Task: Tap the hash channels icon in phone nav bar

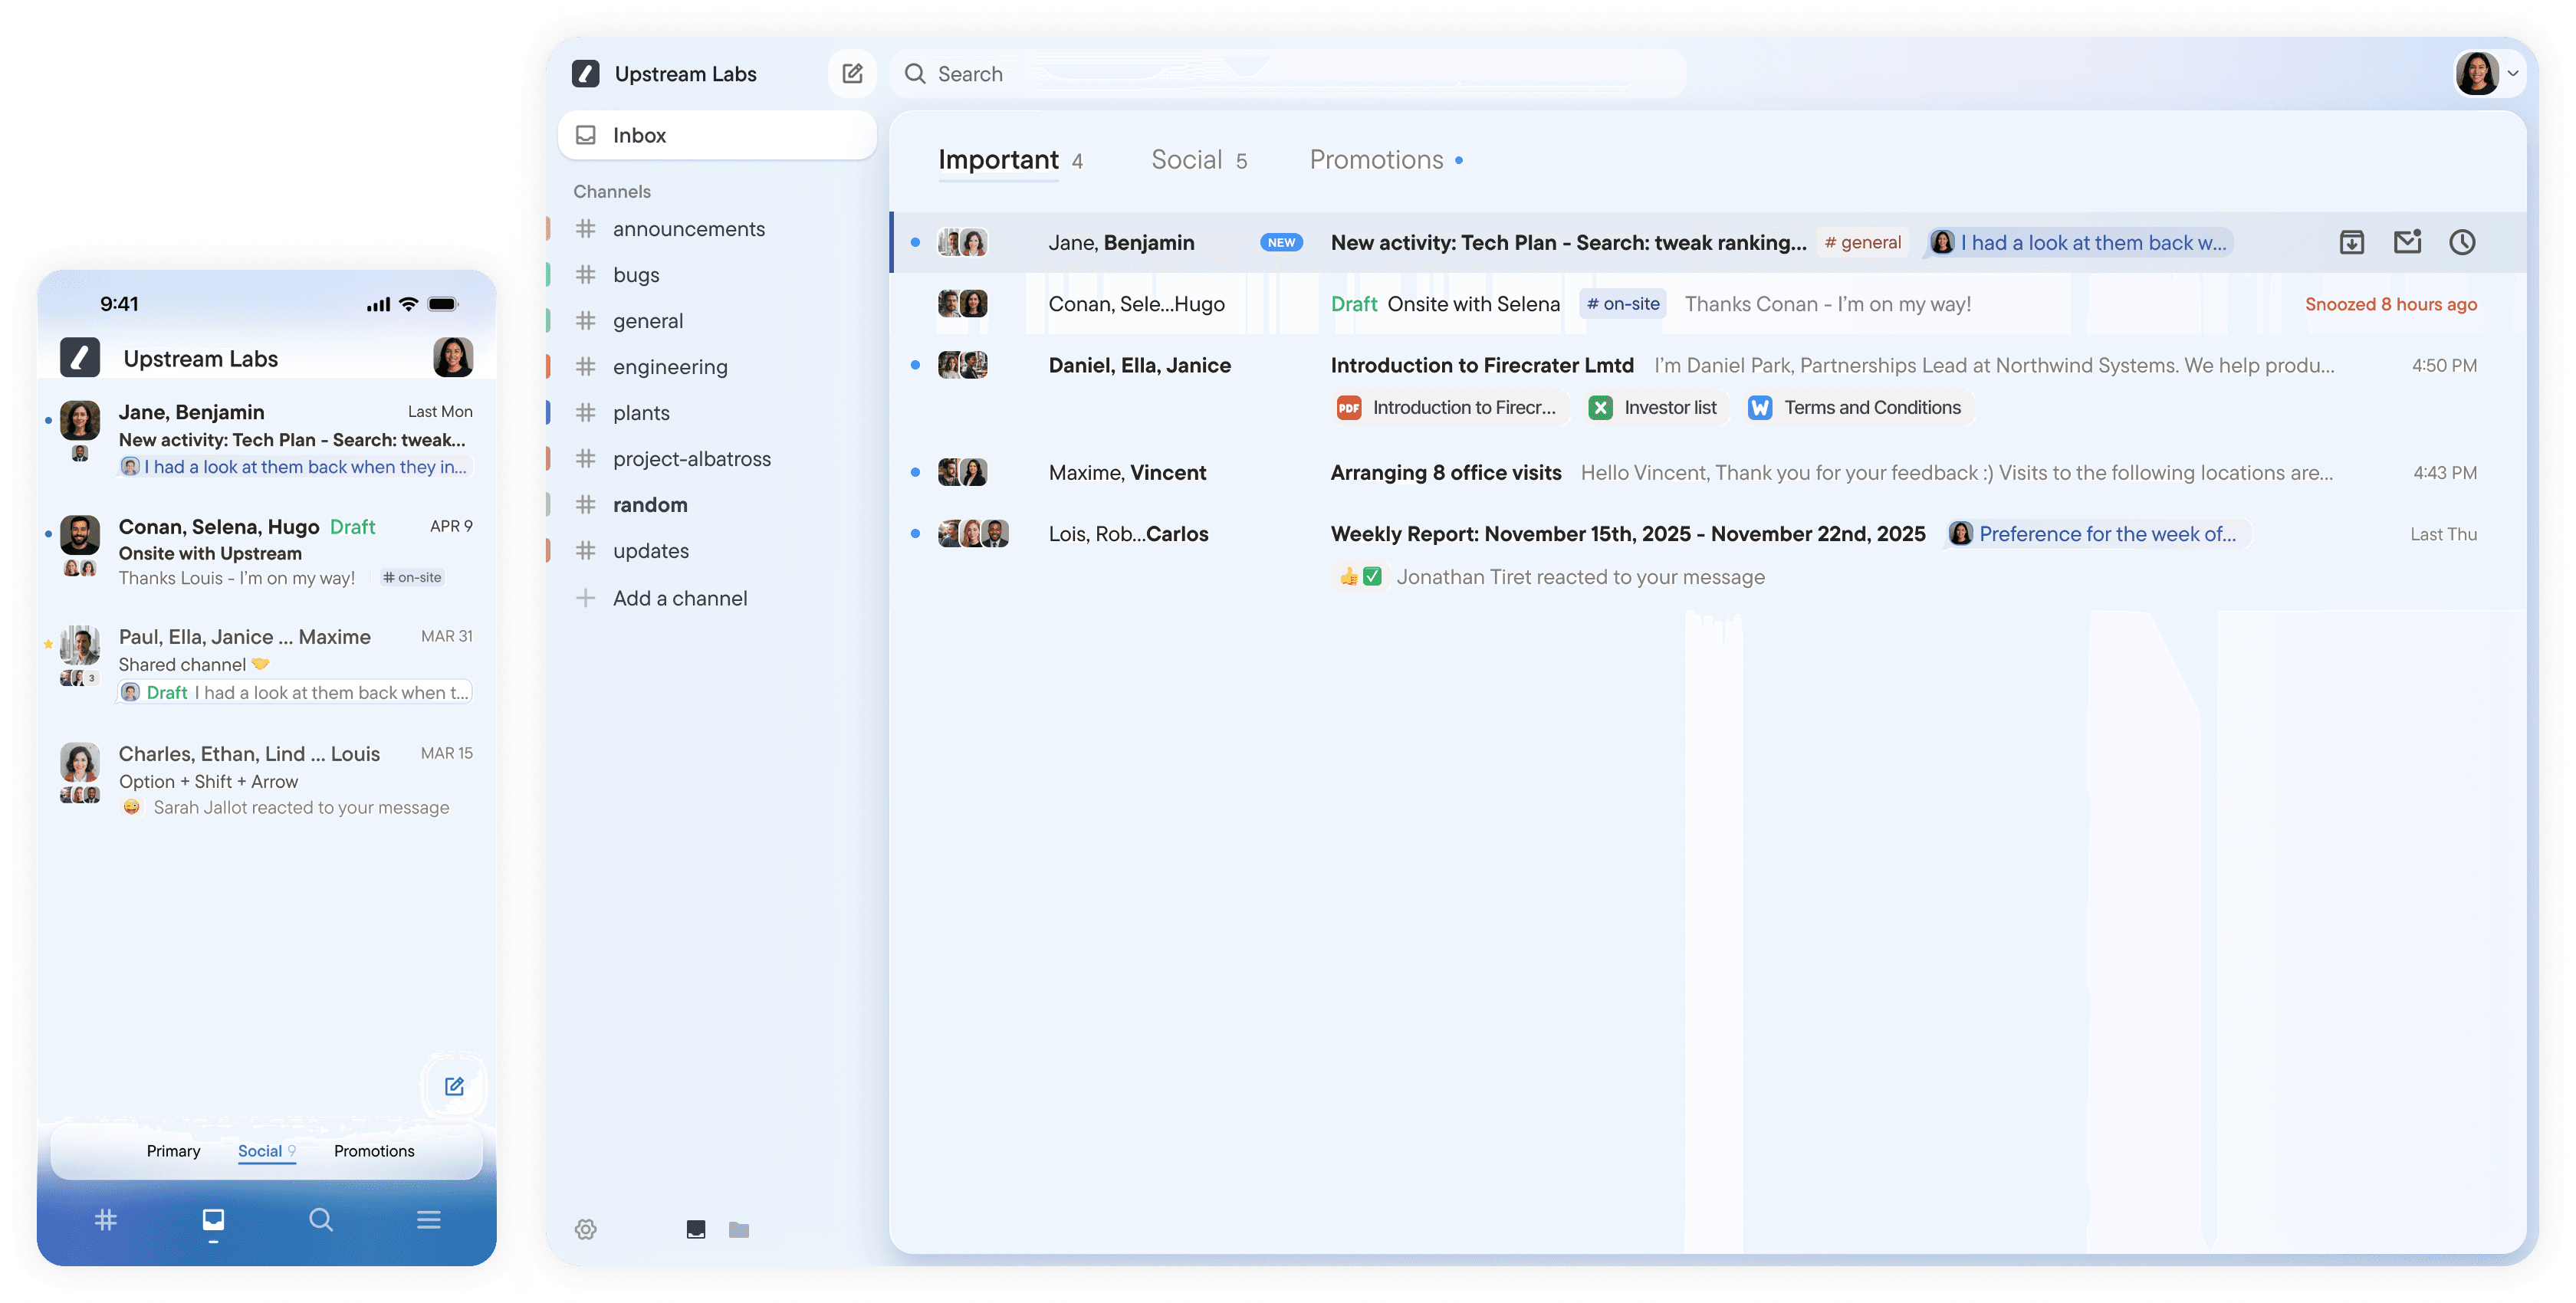Action: [106, 1219]
